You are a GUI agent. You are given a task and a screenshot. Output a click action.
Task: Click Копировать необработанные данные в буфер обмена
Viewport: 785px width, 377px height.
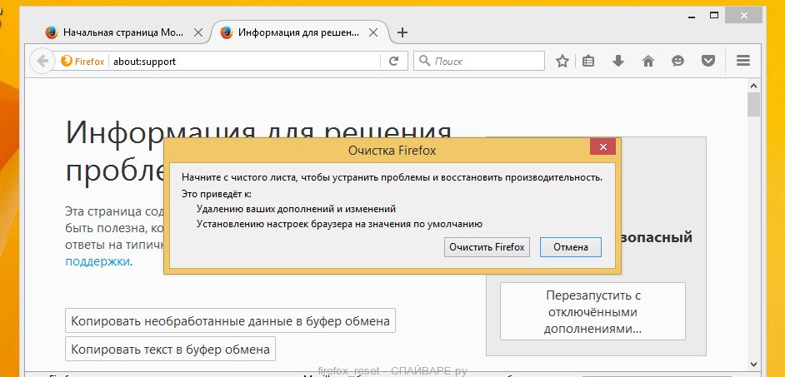pos(230,321)
